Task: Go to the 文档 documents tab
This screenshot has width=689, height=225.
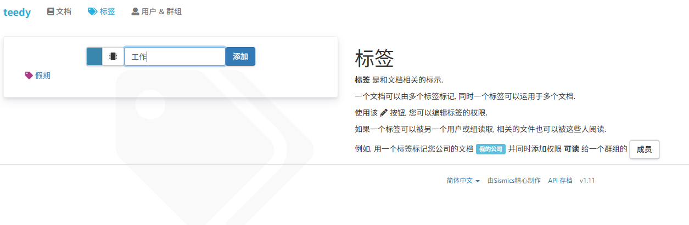Action: (x=59, y=11)
